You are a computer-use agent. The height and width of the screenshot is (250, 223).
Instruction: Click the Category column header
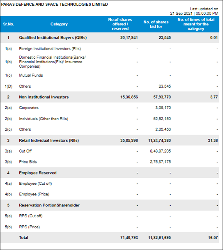pyautogui.click(x=59, y=24)
